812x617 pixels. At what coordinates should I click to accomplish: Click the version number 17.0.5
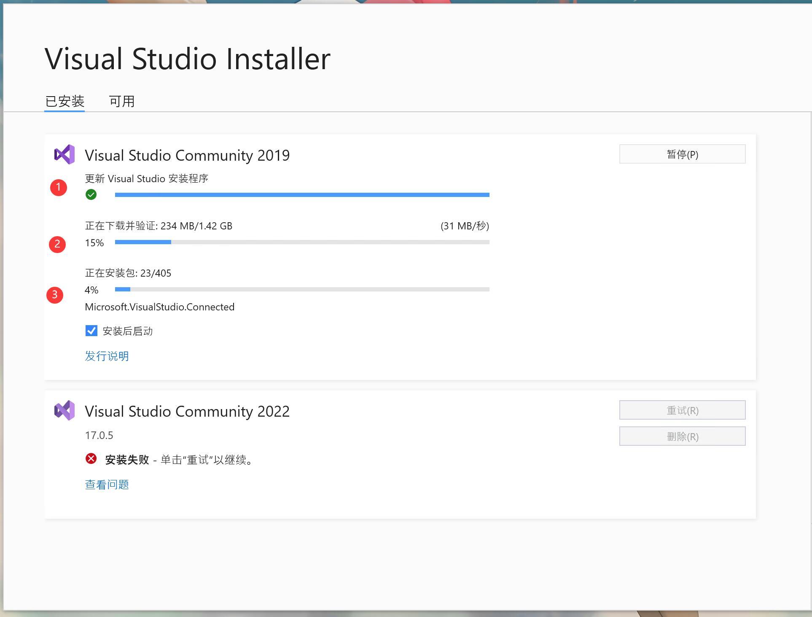tap(99, 435)
